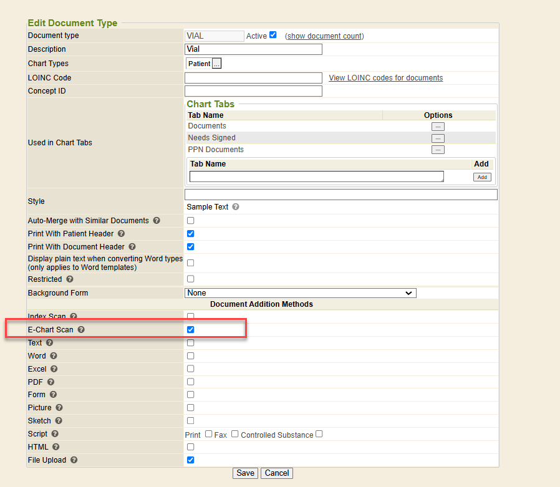Open View LOINC codes for documents link

385,78
